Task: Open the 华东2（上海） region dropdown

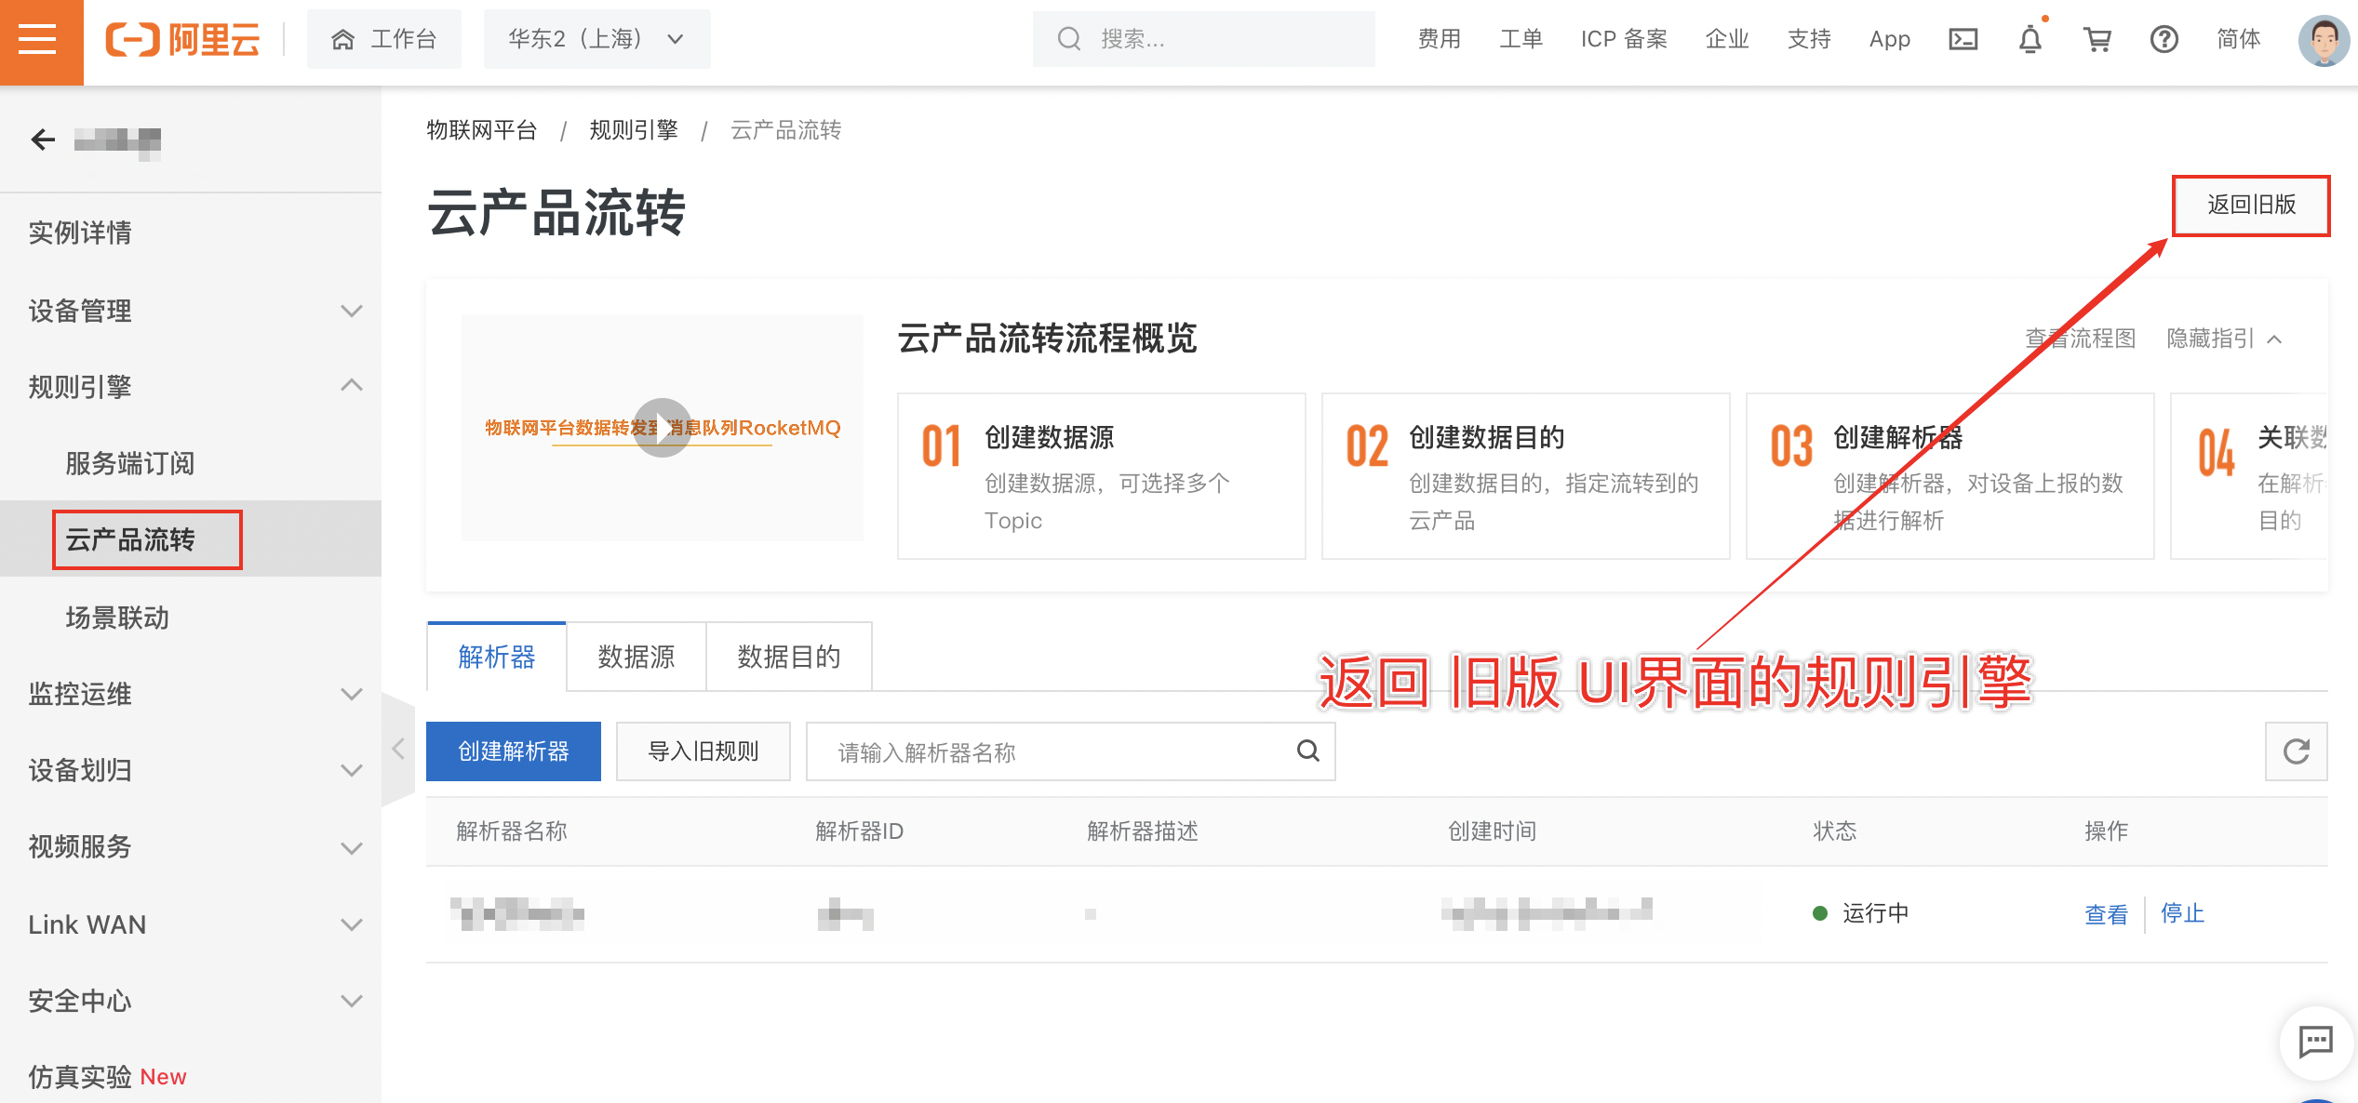Action: click(x=596, y=39)
